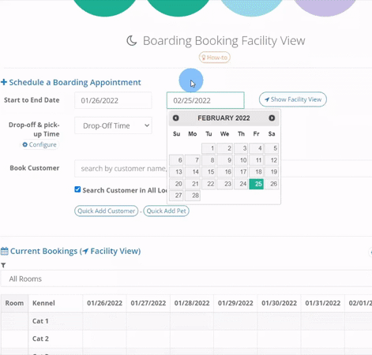Select the highlighted February 25 date
Viewport: 372px width, 355px height.
(x=256, y=184)
